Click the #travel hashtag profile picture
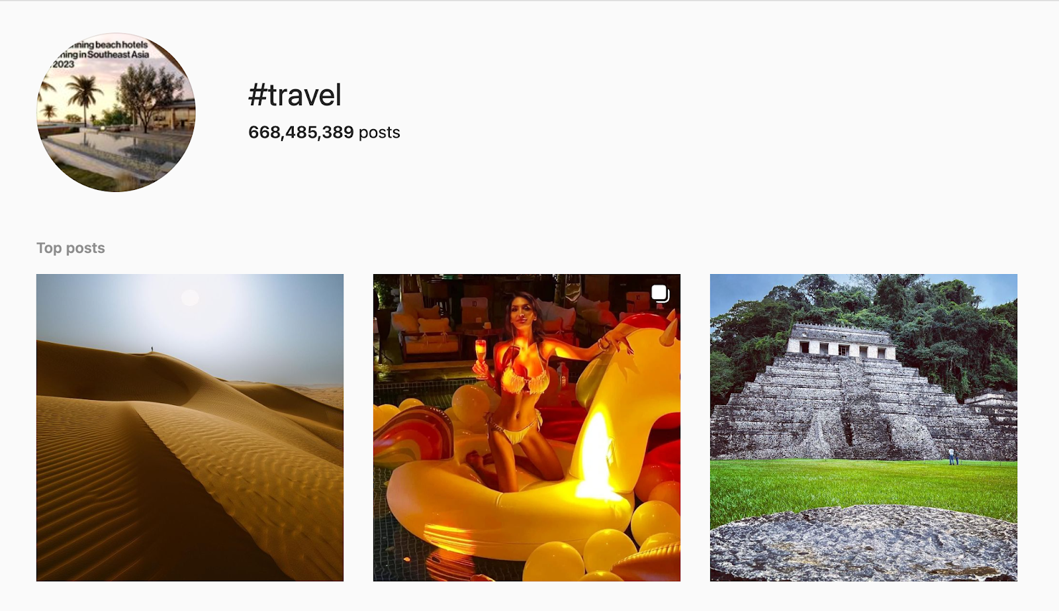The image size is (1059, 611). [116, 113]
